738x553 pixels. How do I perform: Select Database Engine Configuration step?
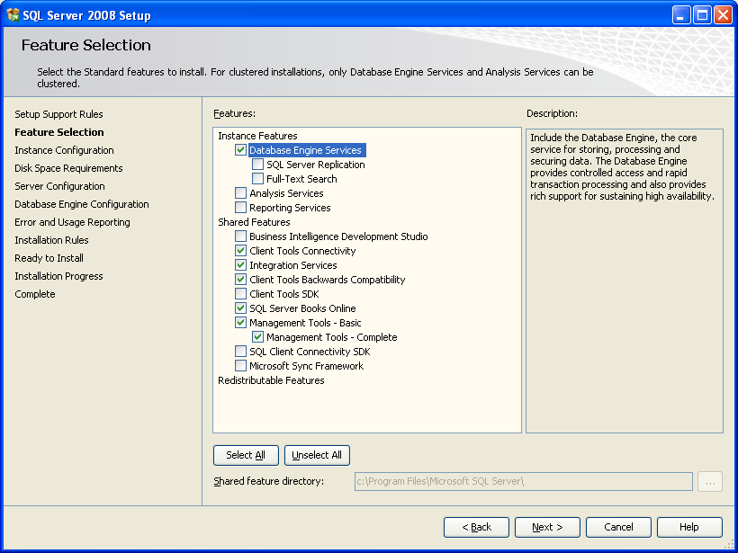click(82, 204)
